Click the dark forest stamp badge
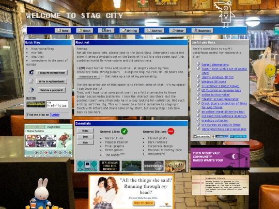Viewport: 279px width, 209px height. click(x=132, y=166)
